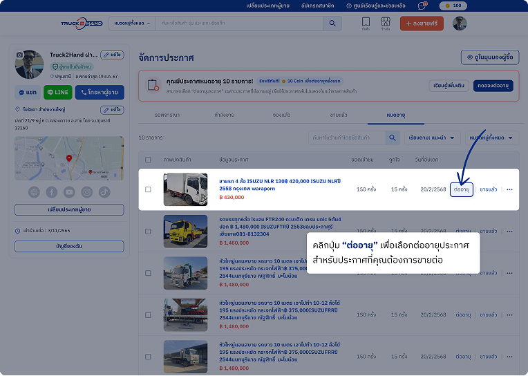Switch to the หมดอายุ tab
528x376 pixels.
click(397, 113)
